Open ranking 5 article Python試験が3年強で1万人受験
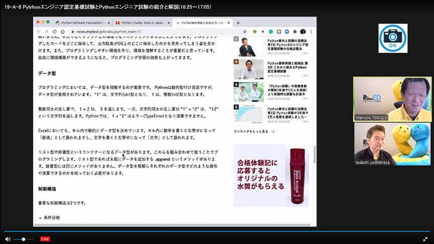434x244 pixels. coord(287,113)
